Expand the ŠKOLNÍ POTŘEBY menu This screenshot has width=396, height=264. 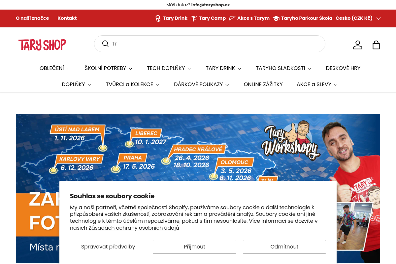109,68
